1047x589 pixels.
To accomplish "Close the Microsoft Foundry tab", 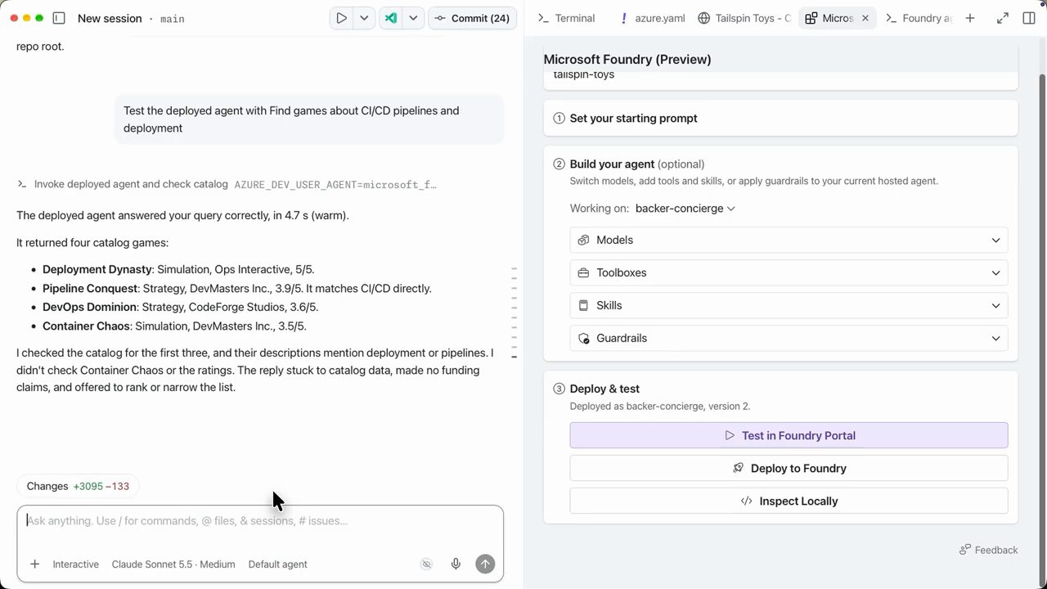I will (865, 18).
